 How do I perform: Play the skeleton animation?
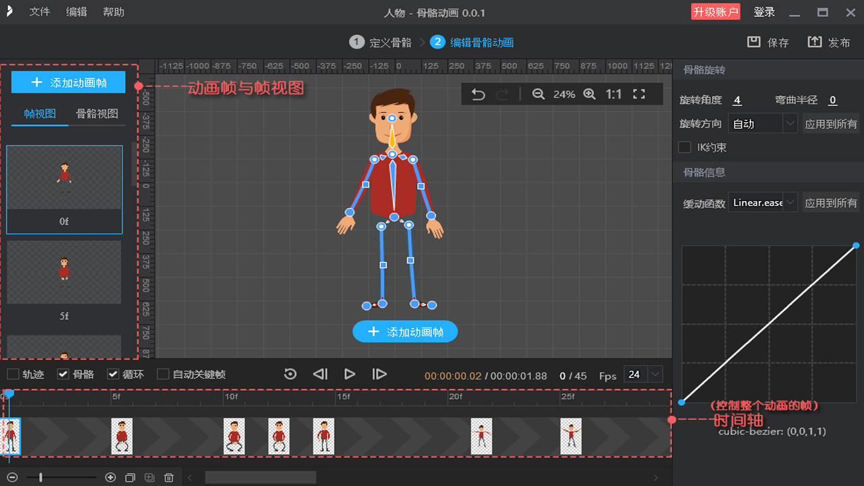pos(350,374)
